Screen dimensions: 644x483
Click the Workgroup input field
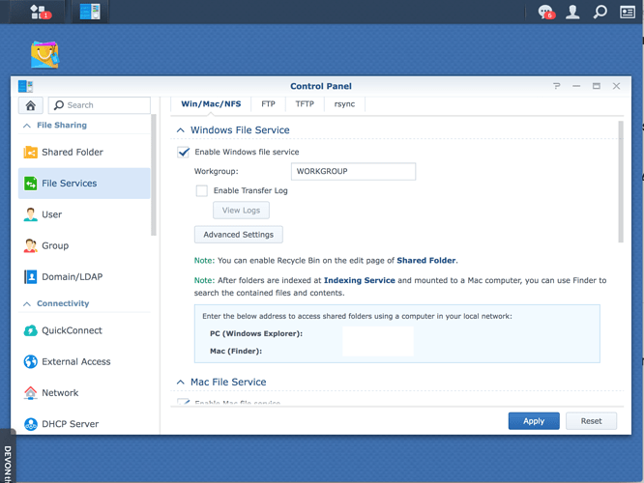click(x=353, y=172)
